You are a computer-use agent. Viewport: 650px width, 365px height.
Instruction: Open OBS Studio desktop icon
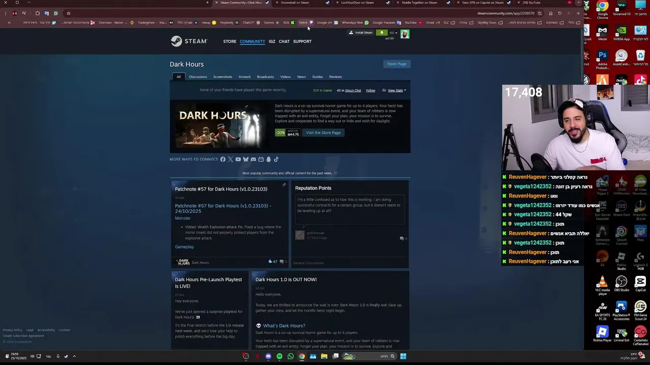point(622,284)
